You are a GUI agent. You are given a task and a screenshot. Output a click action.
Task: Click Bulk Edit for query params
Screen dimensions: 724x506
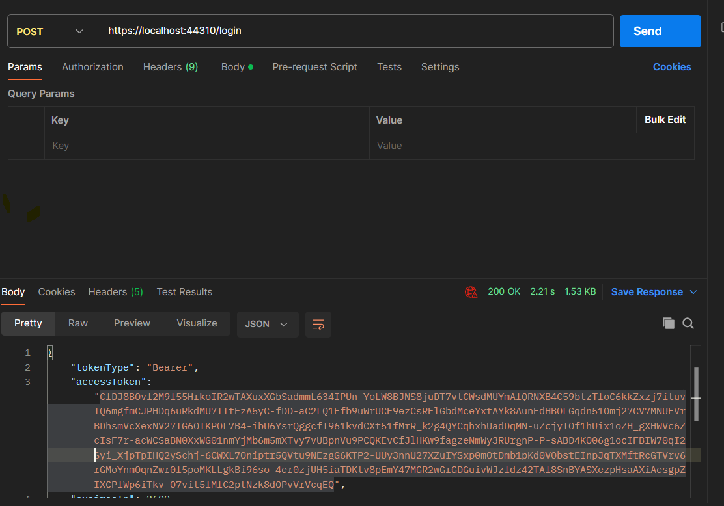pyautogui.click(x=665, y=120)
